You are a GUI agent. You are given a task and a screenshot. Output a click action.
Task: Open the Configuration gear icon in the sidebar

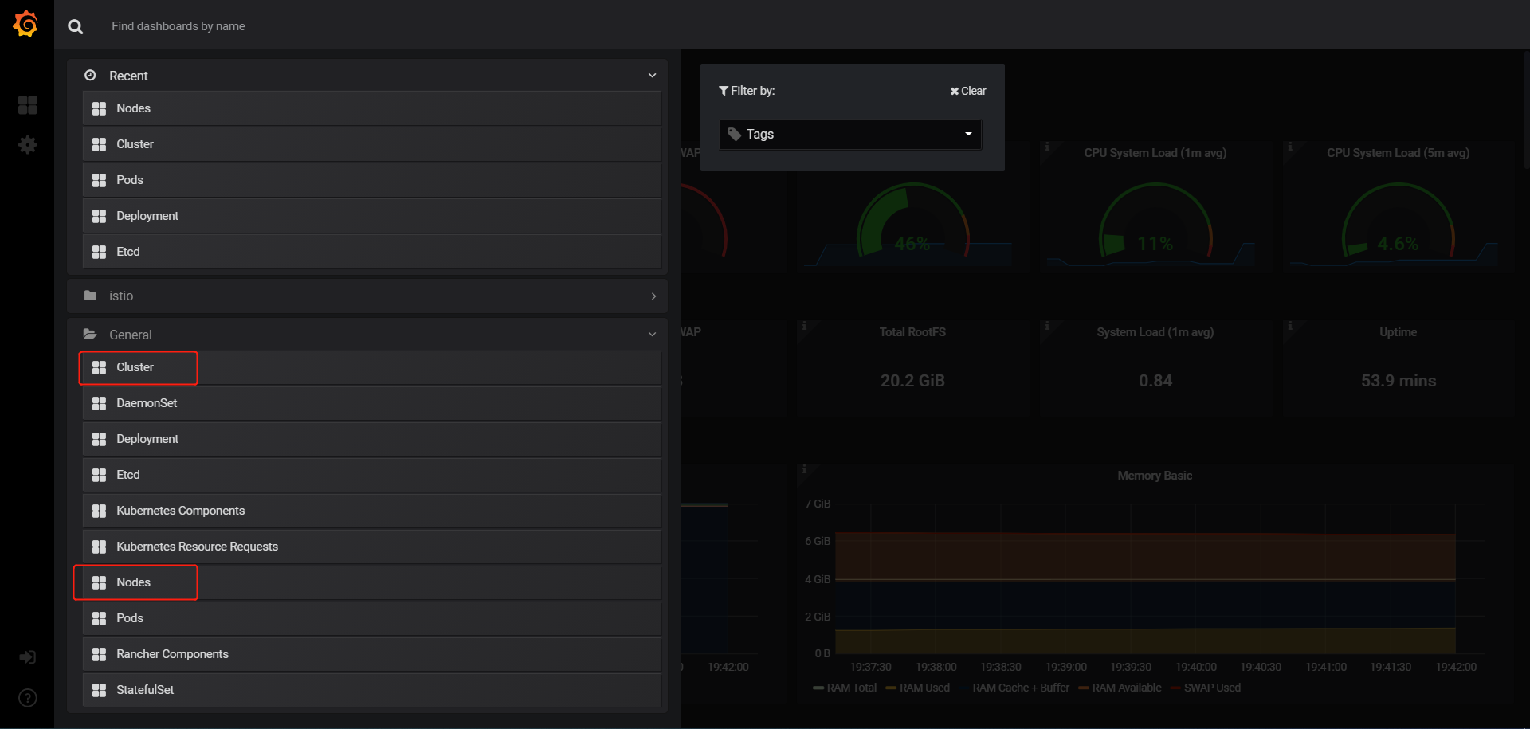pyautogui.click(x=27, y=144)
